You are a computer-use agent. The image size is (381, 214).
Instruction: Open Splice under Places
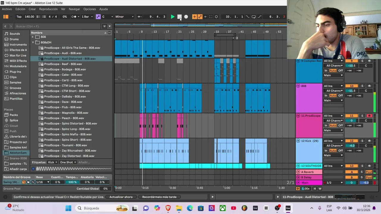pyautogui.click(x=14, y=120)
